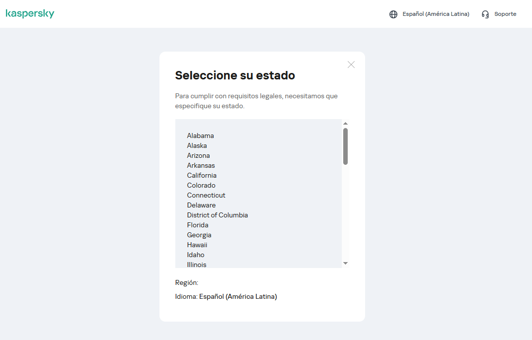Image resolution: width=532 pixels, height=340 pixels.
Task: Choose Connecticut from the states
Action: 206,196
